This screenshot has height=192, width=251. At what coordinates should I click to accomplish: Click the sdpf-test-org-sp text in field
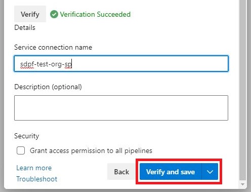click(x=46, y=64)
